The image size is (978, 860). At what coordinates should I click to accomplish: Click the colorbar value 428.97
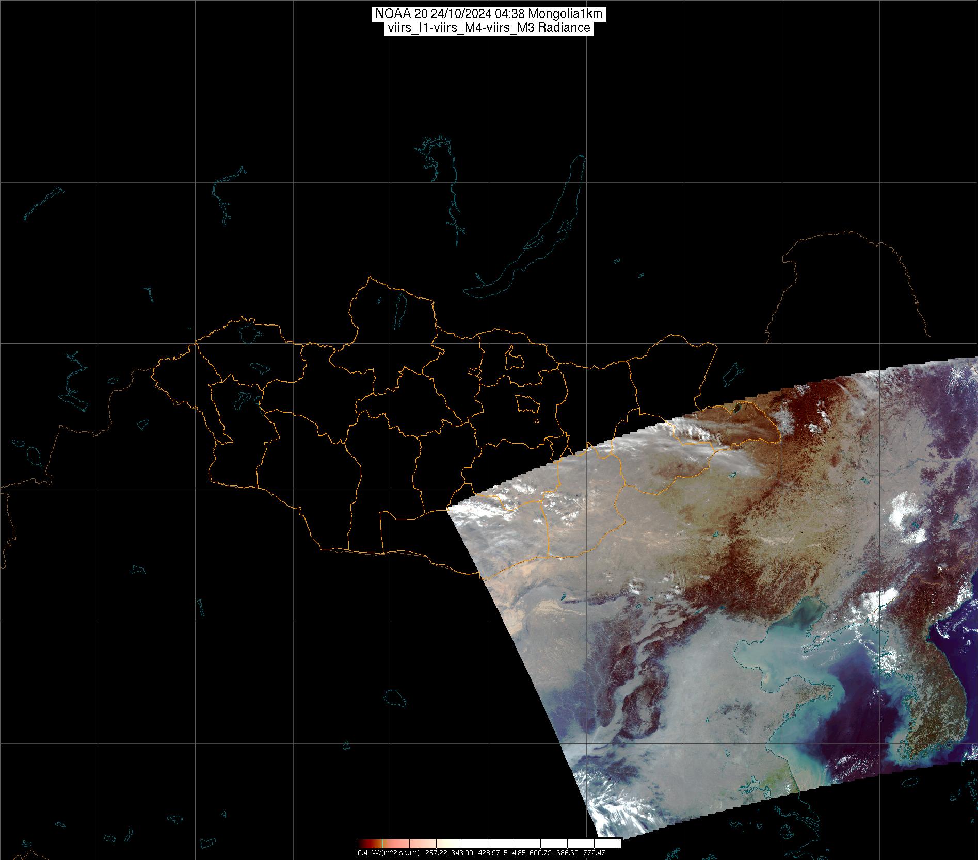click(x=489, y=853)
